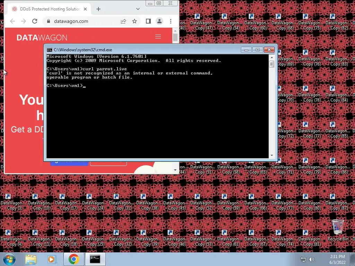
Task: Open a new Chrome tab
Action: coord(98,9)
